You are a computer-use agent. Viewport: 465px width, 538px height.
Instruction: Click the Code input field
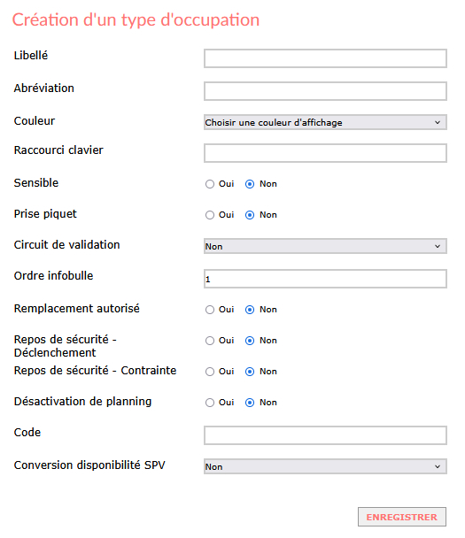click(x=325, y=435)
